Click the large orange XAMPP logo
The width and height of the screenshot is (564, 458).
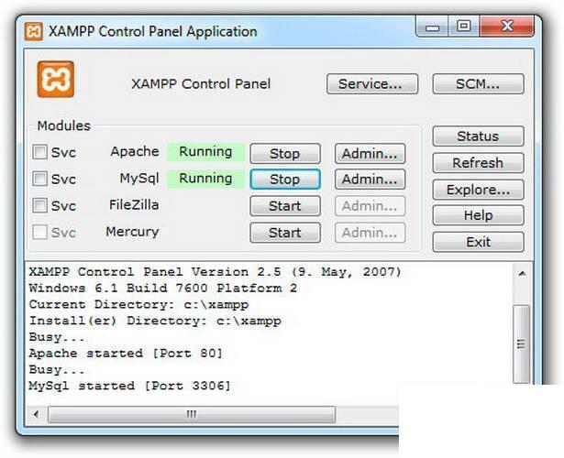(56, 79)
